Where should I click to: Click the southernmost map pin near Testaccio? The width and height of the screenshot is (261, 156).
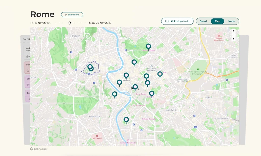(x=126, y=120)
